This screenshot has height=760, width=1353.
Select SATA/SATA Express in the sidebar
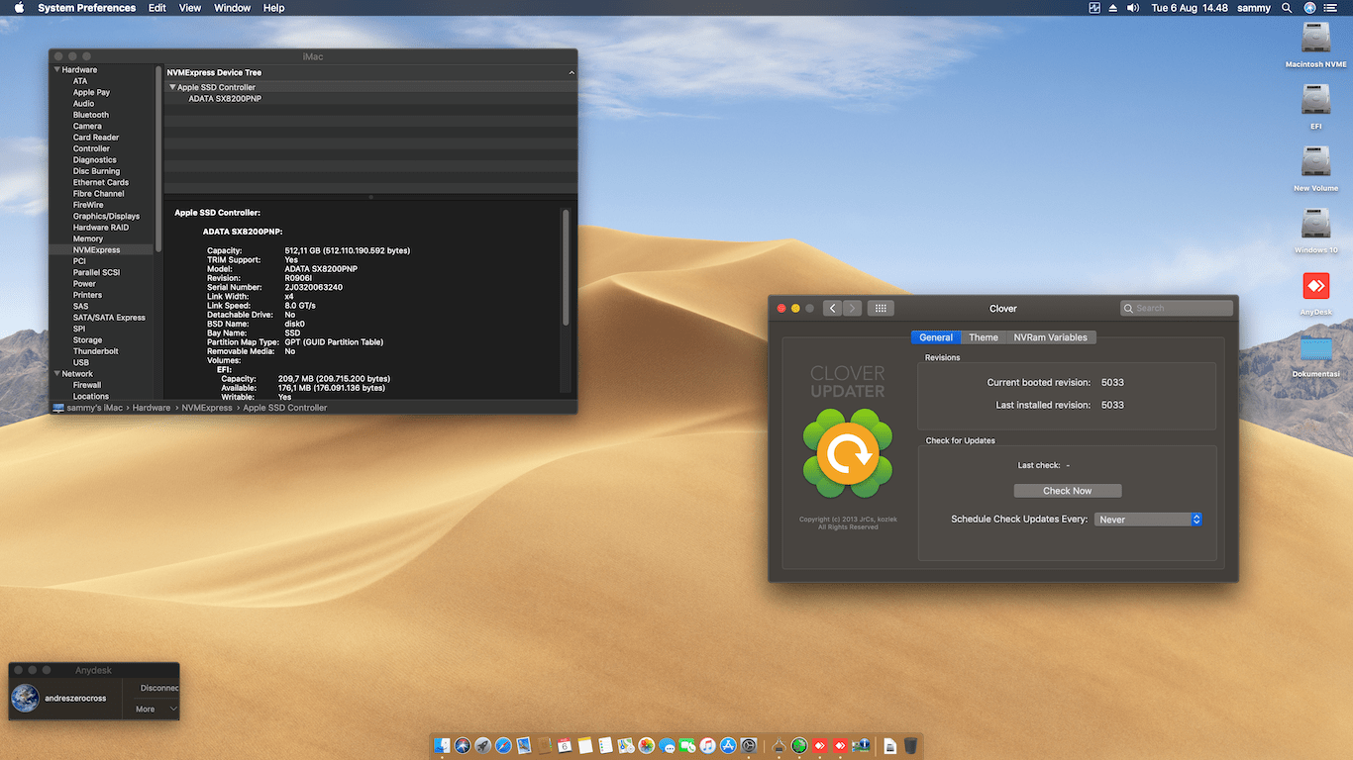[x=109, y=318]
